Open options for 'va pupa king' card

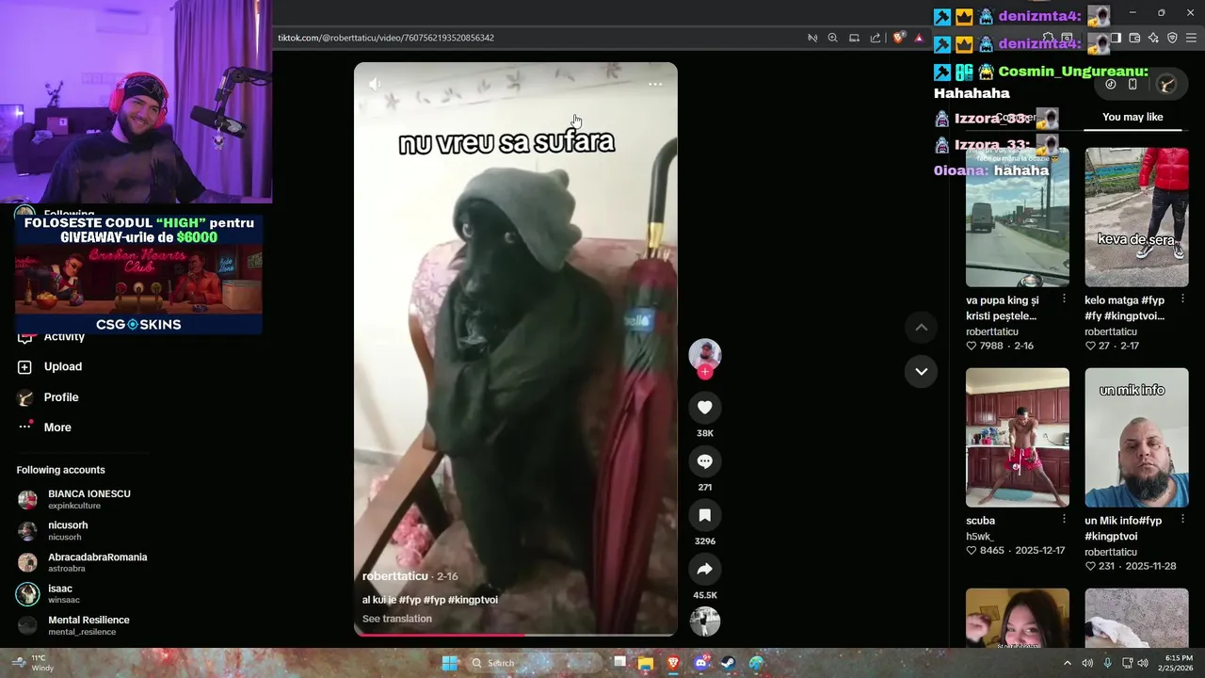point(1064,299)
